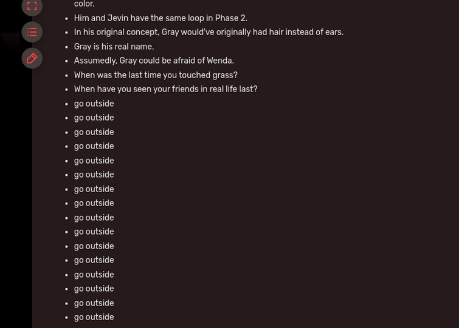The image size is (459, 328).
Task: Click the line about Jevin's Phase 2 loop
Action: point(160,18)
